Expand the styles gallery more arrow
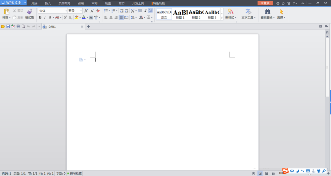 pos(222,18)
